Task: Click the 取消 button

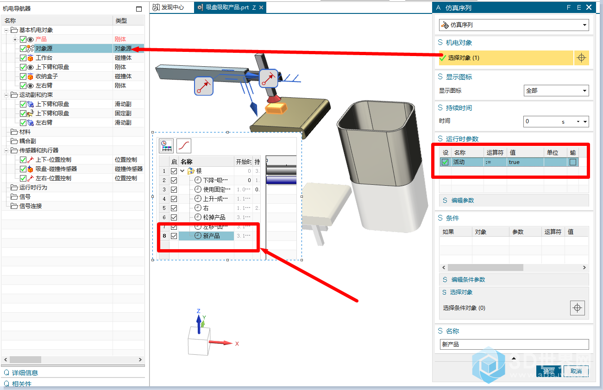Action: coord(576,371)
